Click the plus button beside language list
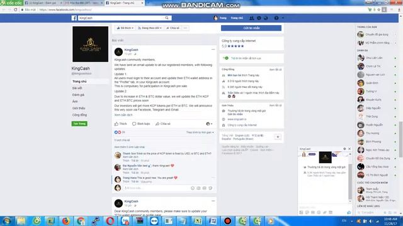This screenshot has width=403, height=226. [278, 137]
